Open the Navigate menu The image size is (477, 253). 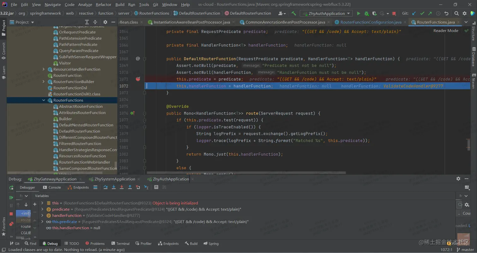(x=53, y=5)
